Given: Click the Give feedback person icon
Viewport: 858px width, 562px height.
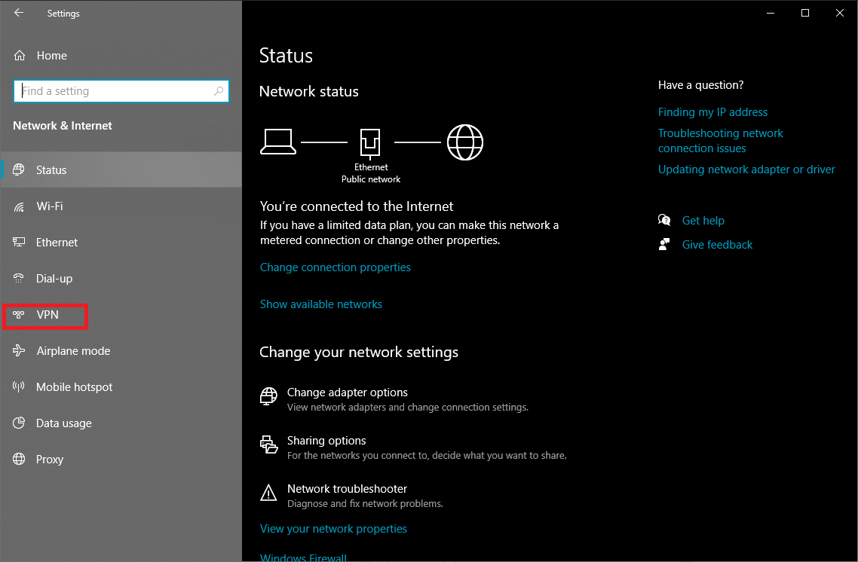Looking at the screenshot, I should coord(664,244).
